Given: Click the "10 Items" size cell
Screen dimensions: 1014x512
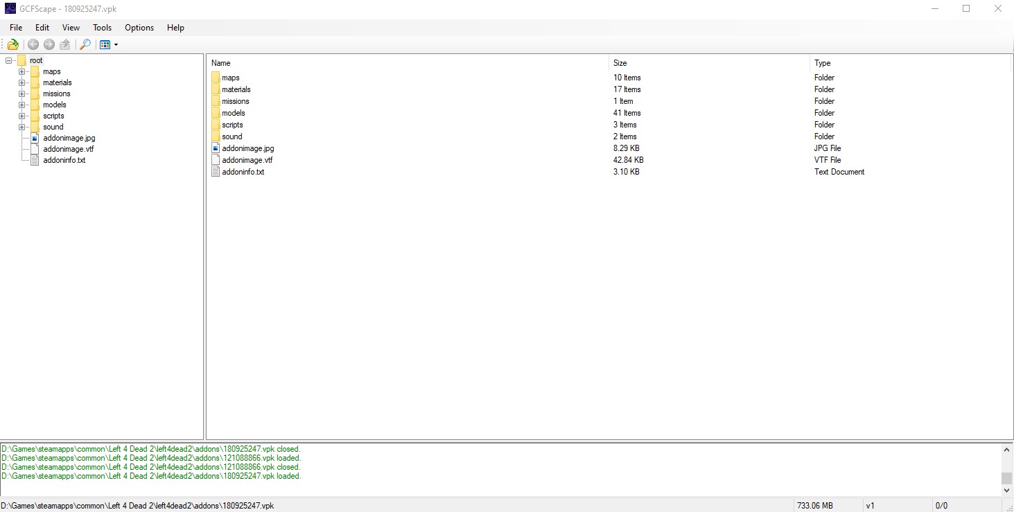Looking at the screenshot, I should click(627, 78).
